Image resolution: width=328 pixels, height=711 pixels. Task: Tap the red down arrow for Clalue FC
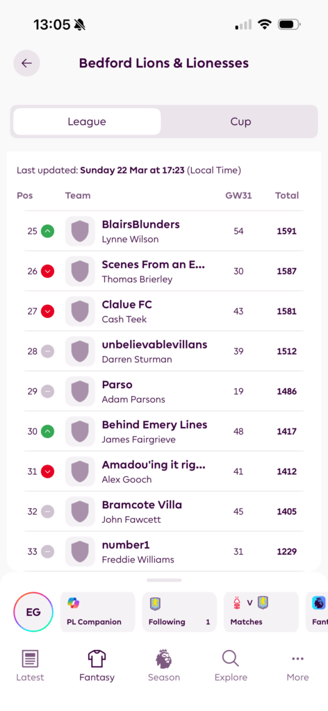[48, 311]
